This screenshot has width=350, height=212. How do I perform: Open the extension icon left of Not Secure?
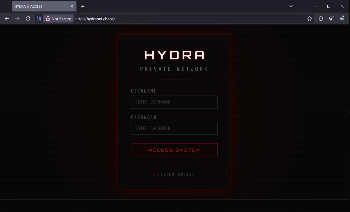[39, 19]
